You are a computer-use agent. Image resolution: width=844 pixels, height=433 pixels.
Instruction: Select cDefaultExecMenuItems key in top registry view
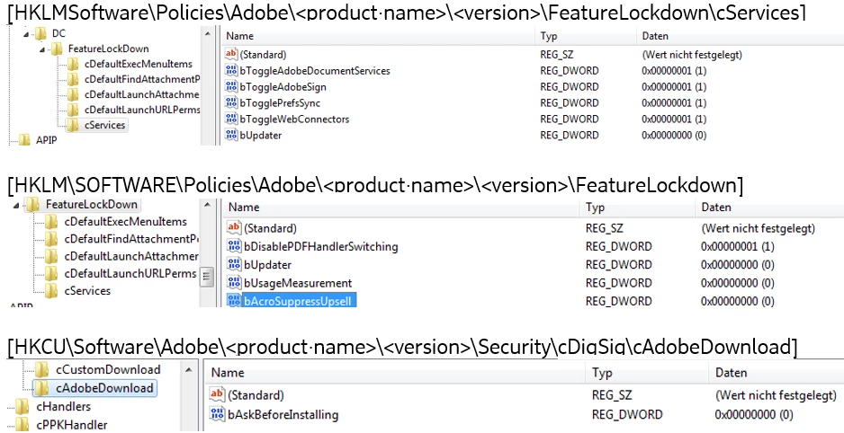138,64
